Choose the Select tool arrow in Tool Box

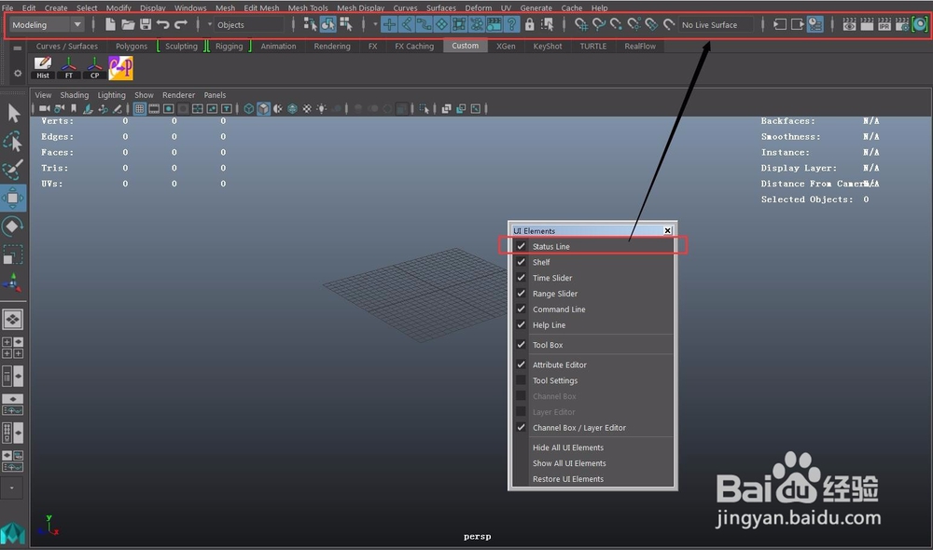click(x=13, y=113)
